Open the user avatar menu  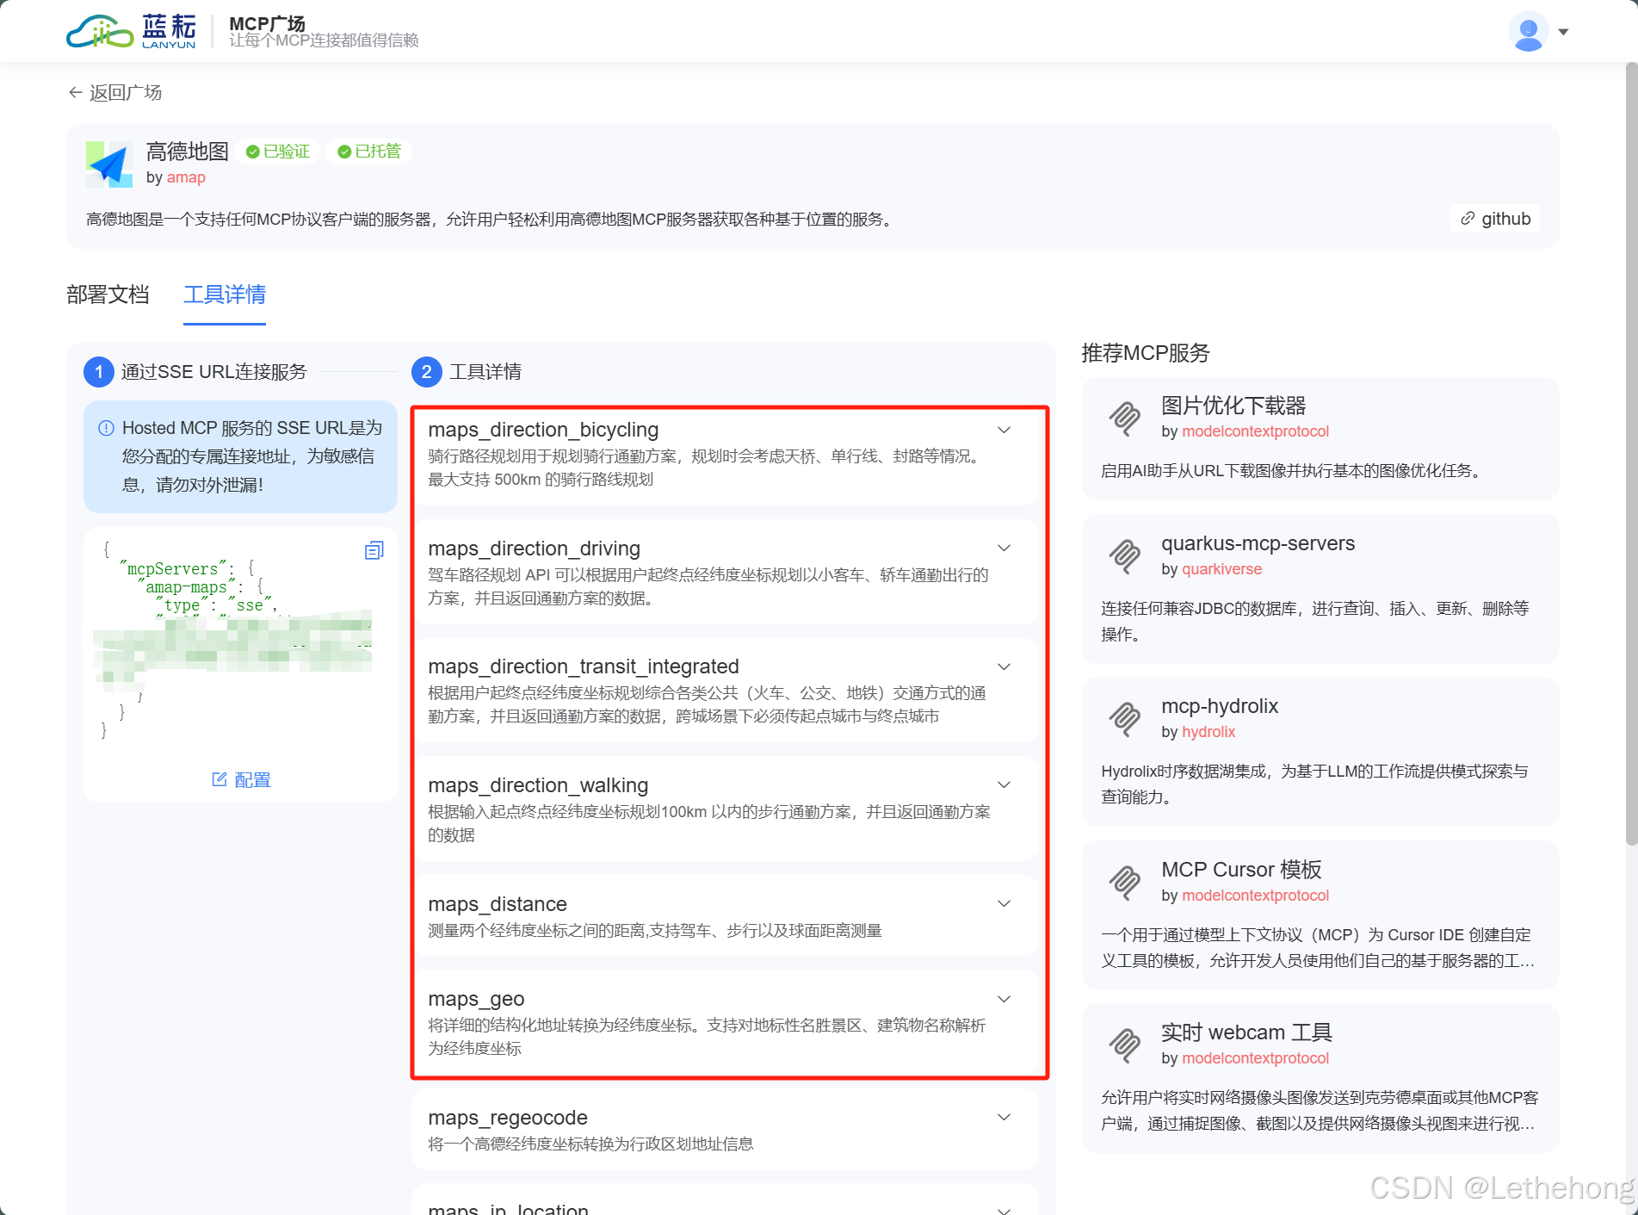(x=1528, y=32)
